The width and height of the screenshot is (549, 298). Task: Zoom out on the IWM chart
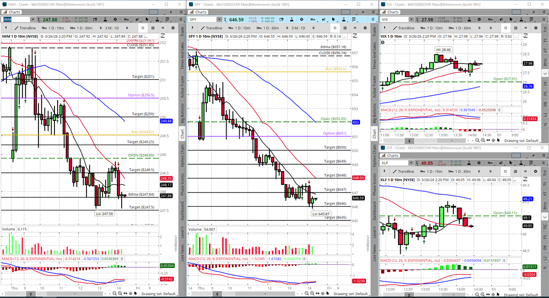tap(114, 293)
